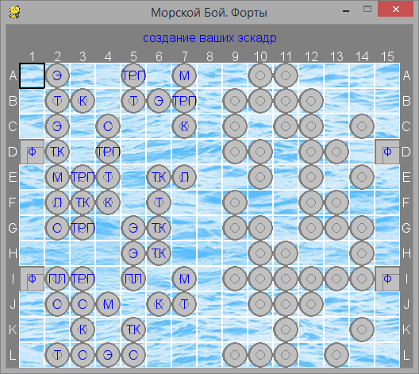Minimize the Морской Бой window

pos(346,11)
